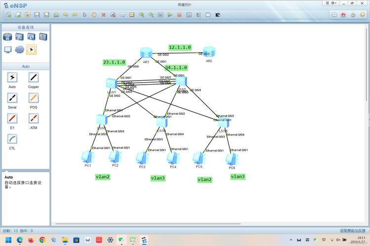The image size is (370, 246).
Task: Activate the hand pan tool
Action: [x=94, y=15]
